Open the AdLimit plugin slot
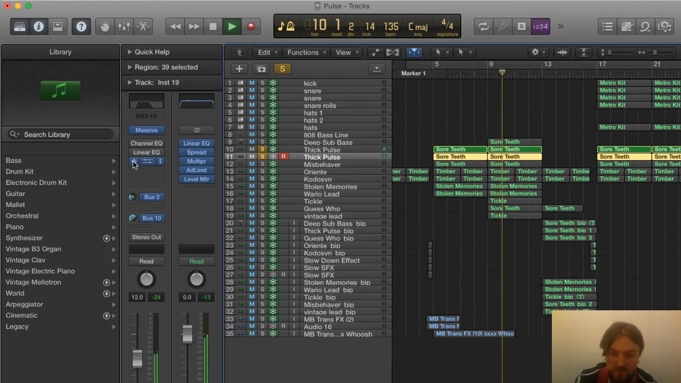This screenshot has height=383, width=681. pos(196,170)
